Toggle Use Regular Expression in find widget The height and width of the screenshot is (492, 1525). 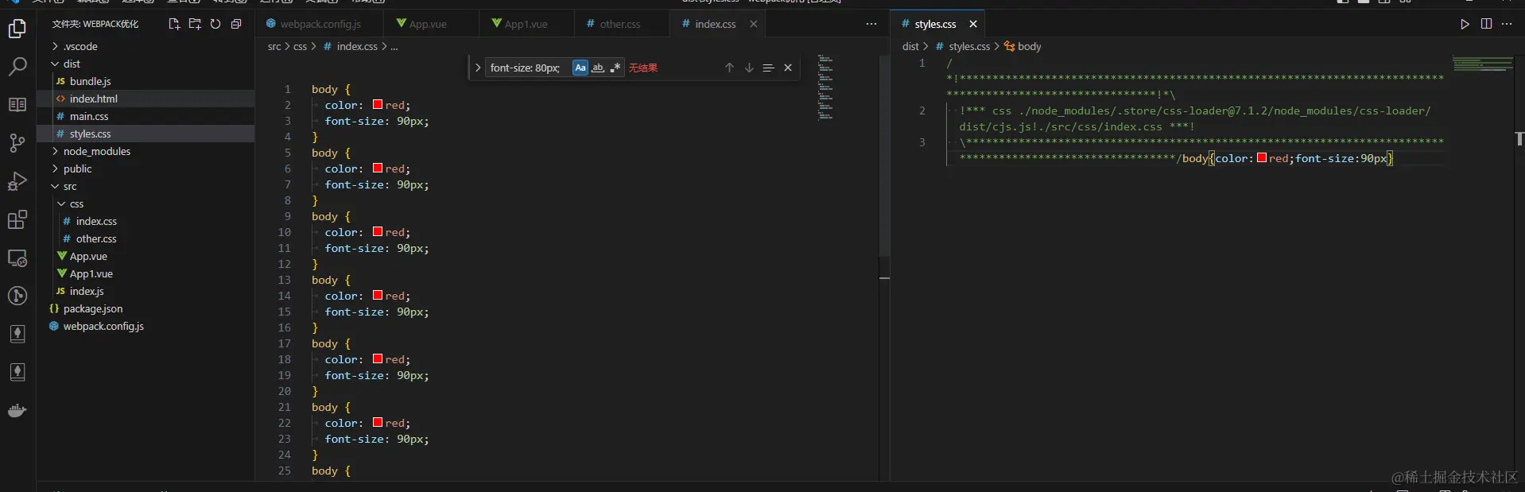[x=615, y=68]
